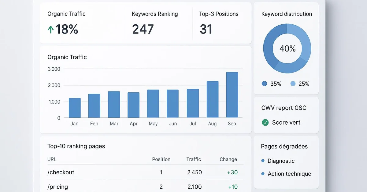Click the Jun bar in the chart
367x192 pixels.
pos(172,104)
